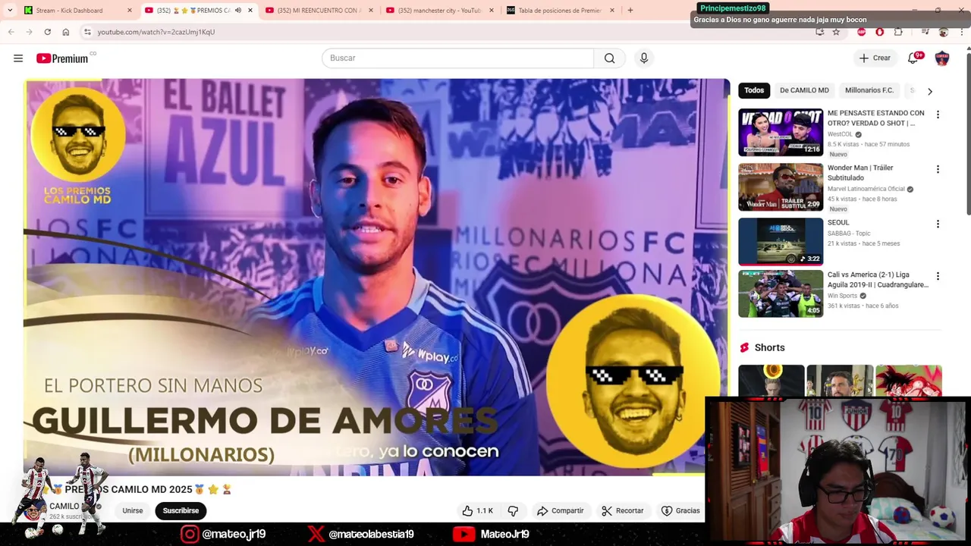Open options for Cali vs America video
This screenshot has width=971, height=546.
click(x=938, y=276)
